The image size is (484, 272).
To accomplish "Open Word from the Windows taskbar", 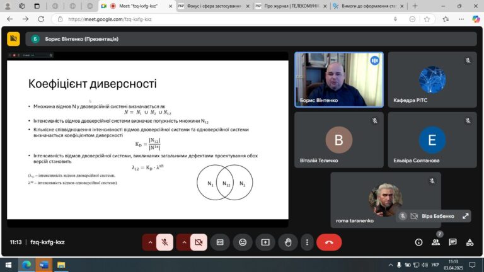I will [x=43, y=265].
